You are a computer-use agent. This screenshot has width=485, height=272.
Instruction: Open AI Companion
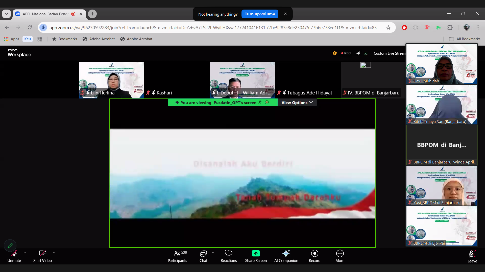(x=286, y=256)
